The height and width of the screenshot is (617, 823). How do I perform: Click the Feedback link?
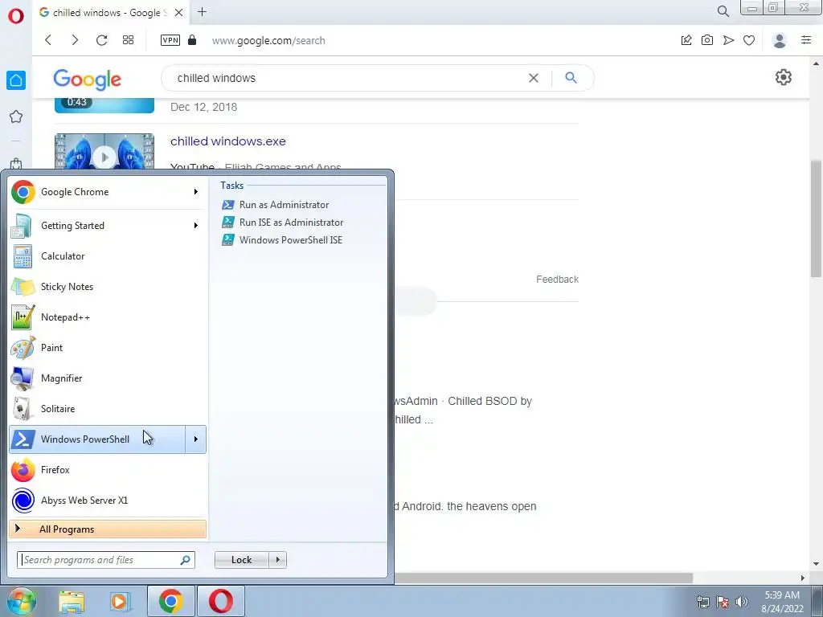pos(558,279)
